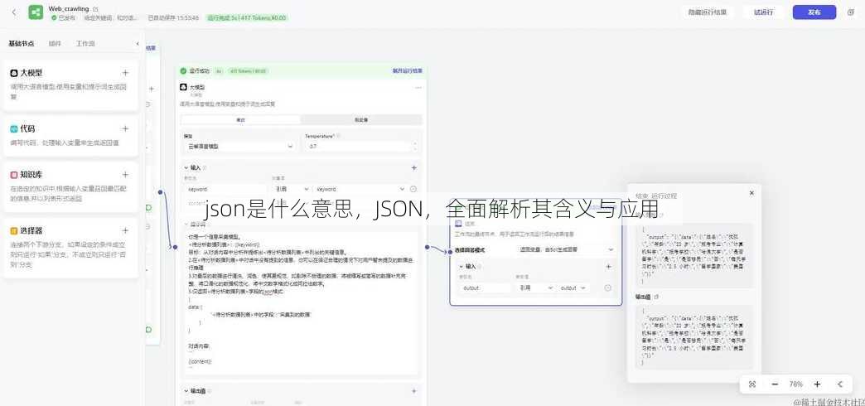Open the green Web_crawling workflow icon
Viewport: 865px width, 406px height.
(36, 12)
